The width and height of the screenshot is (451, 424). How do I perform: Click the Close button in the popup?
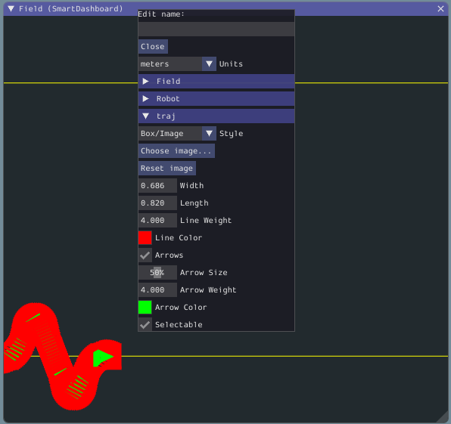pyautogui.click(x=153, y=47)
